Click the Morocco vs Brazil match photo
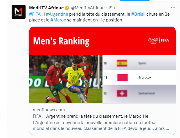180x138 pixels. point(66,79)
